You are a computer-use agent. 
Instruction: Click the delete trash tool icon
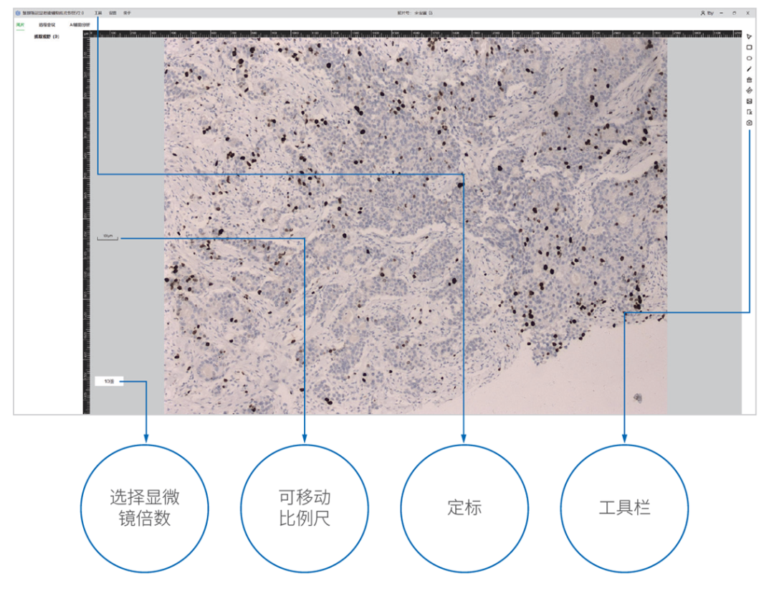click(x=749, y=80)
